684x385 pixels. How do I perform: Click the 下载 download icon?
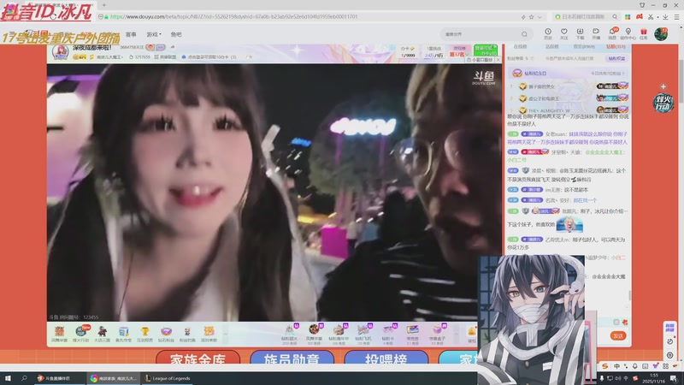[x=580, y=33]
